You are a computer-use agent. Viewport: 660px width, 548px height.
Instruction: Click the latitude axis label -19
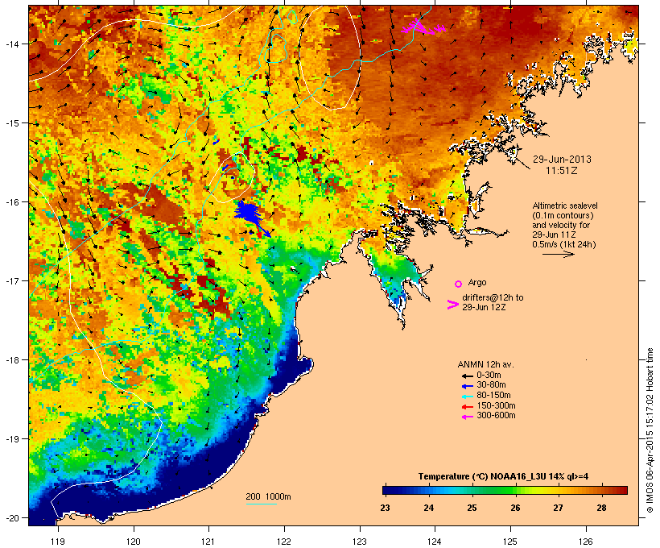coord(11,439)
